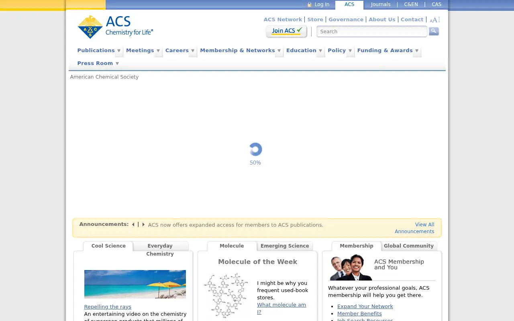Open the ACS Network link
The image size is (514, 321).
point(283,19)
